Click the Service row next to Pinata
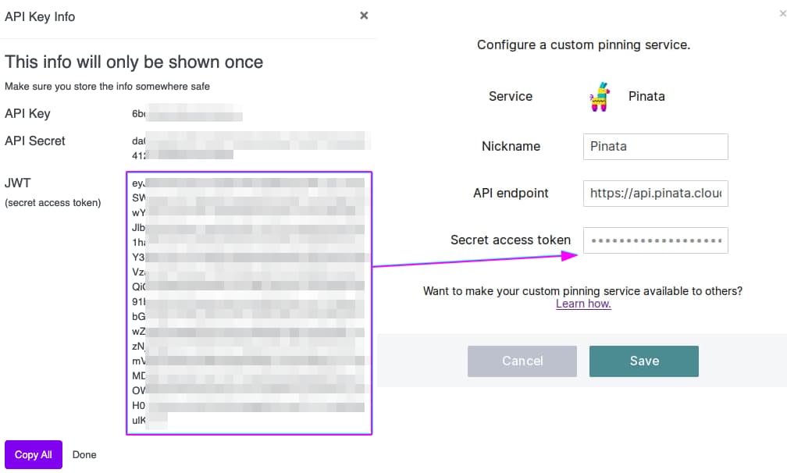The image size is (787, 473). click(x=511, y=96)
